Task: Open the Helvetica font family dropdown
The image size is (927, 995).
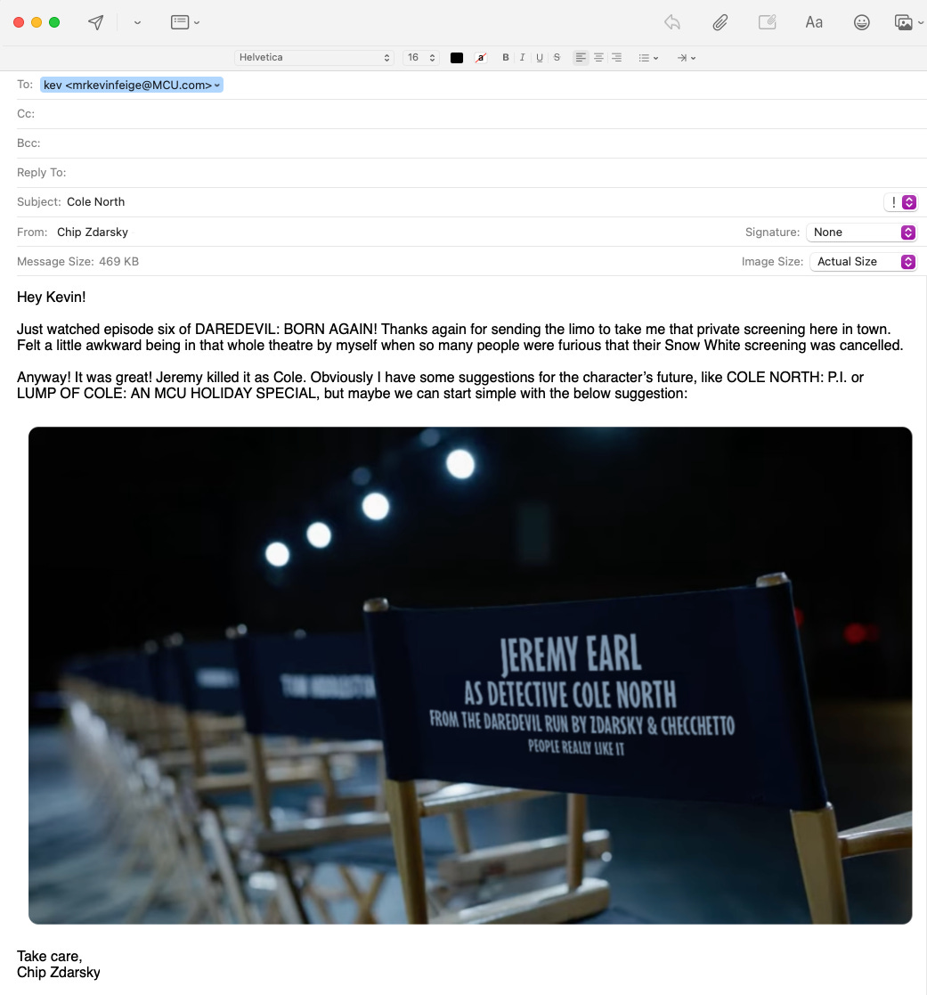Action: 314,58
